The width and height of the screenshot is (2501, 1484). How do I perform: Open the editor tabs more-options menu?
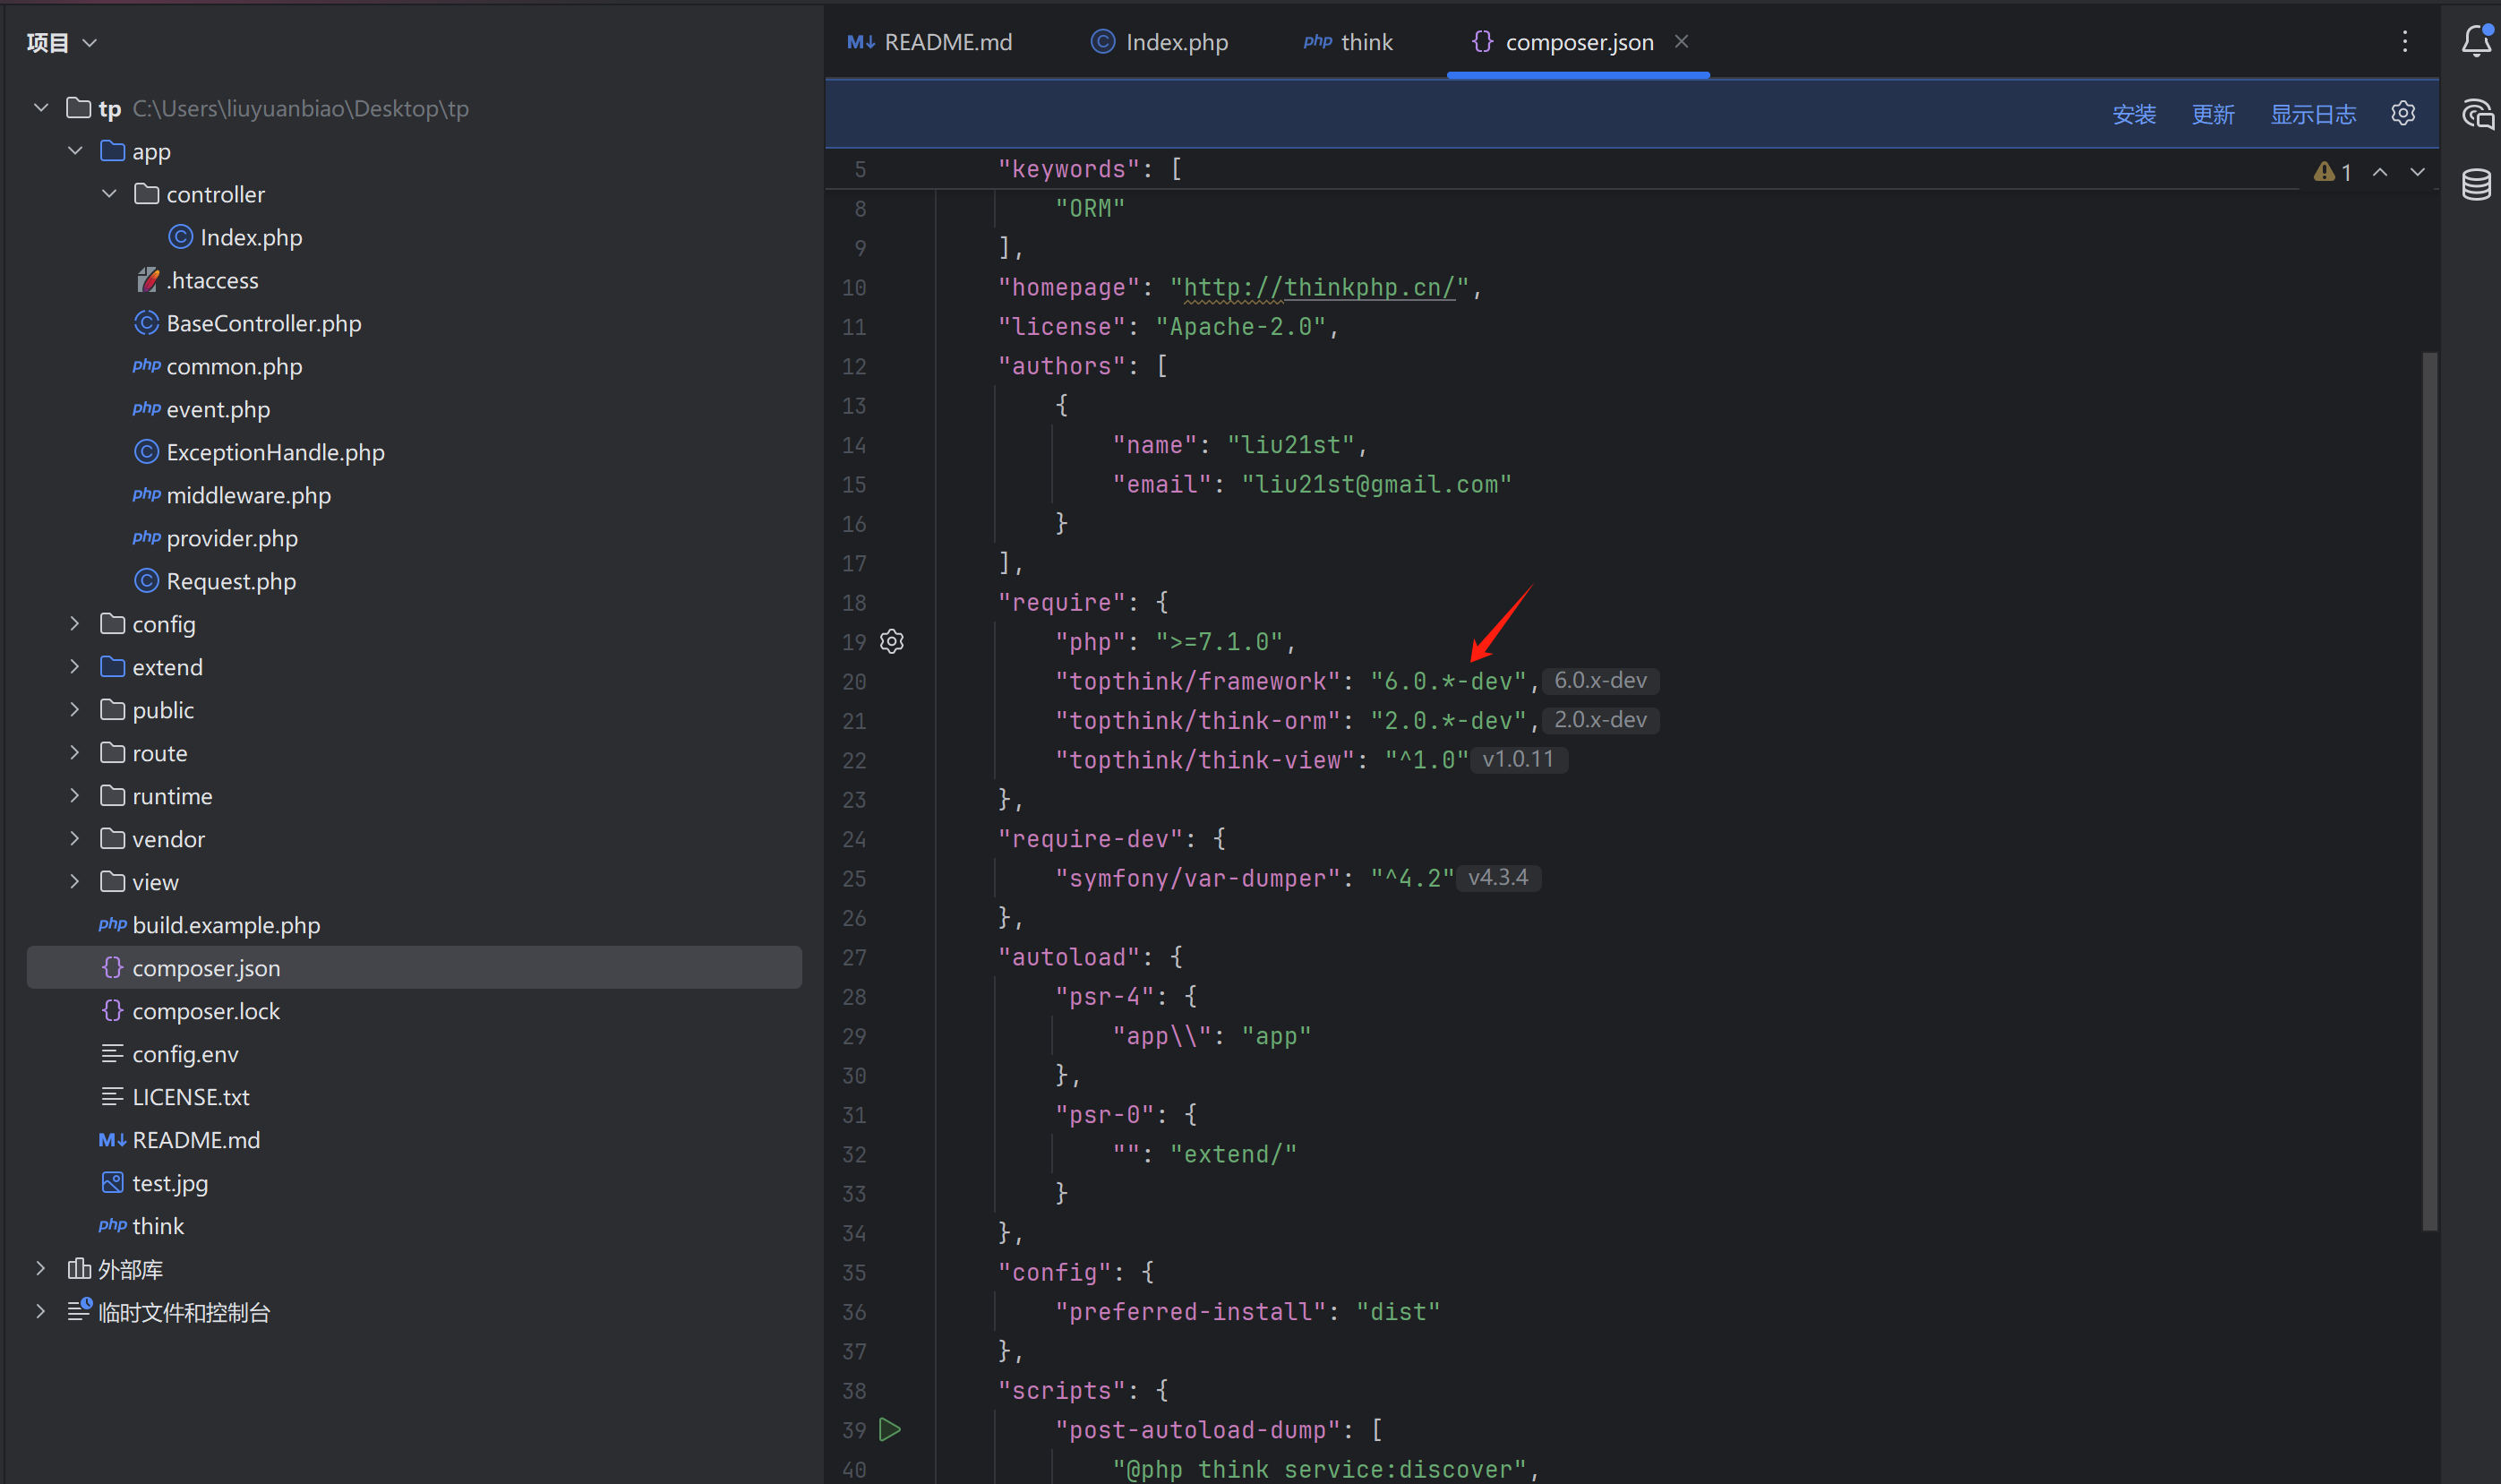[2404, 42]
